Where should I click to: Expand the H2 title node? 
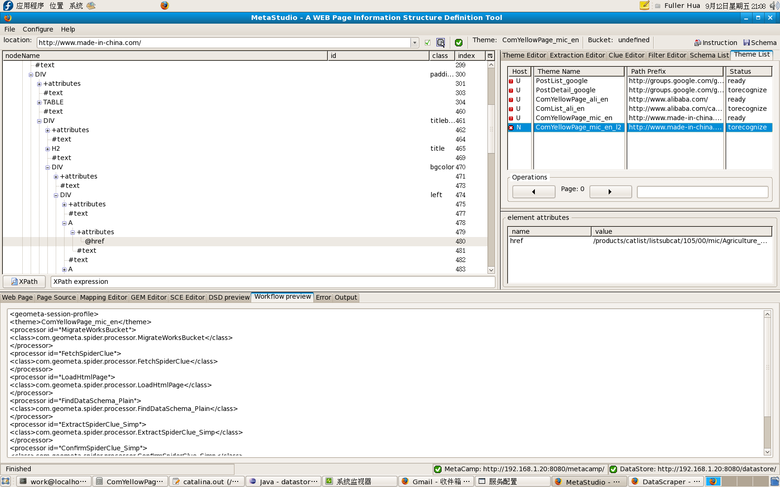[48, 149]
